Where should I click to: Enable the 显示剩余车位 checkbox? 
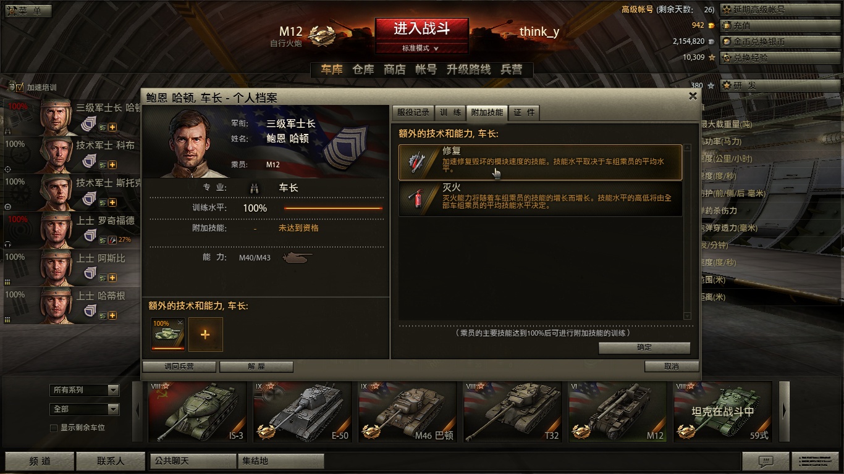coord(54,428)
